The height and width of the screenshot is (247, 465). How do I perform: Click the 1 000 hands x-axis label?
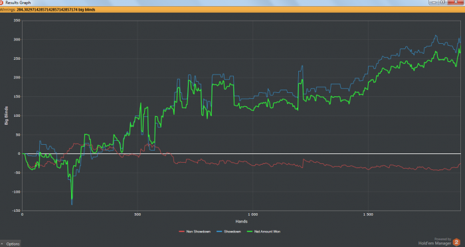[x=252, y=214]
